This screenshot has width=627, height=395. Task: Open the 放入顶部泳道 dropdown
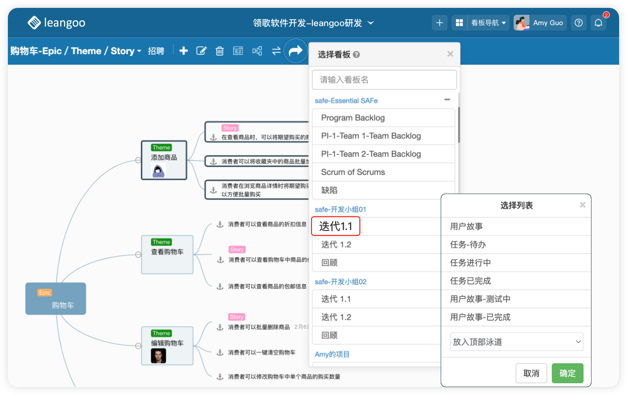pyautogui.click(x=517, y=342)
